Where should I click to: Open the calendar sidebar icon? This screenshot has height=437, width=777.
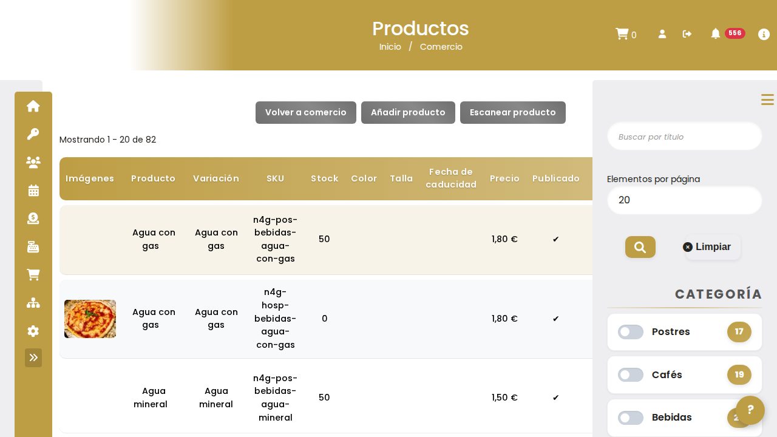click(33, 191)
